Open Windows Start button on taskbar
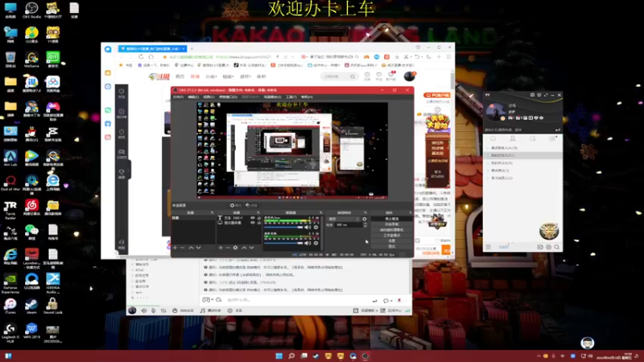The width and height of the screenshot is (644, 362). 279,356
